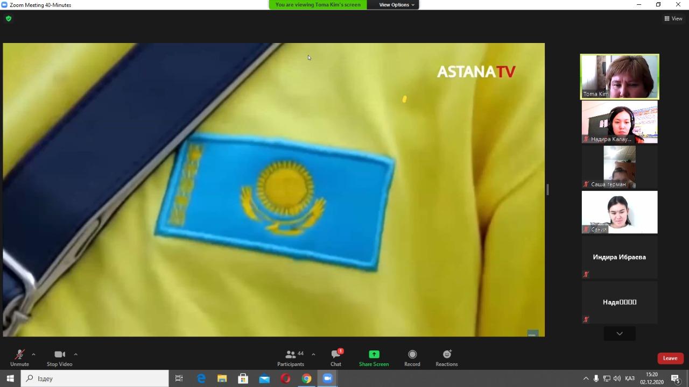
Task: Expand the audio options arrow beside Unmute
Action: click(33, 354)
